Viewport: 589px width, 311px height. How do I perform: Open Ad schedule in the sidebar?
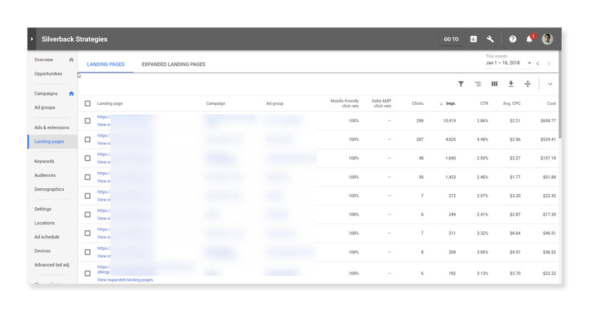point(47,237)
